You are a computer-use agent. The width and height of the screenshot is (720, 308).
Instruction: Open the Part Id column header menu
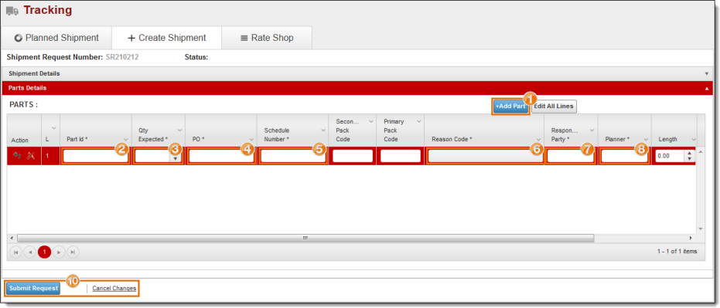[x=125, y=139]
